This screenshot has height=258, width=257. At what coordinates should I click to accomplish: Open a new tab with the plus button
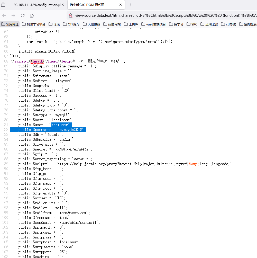coord(130,5)
